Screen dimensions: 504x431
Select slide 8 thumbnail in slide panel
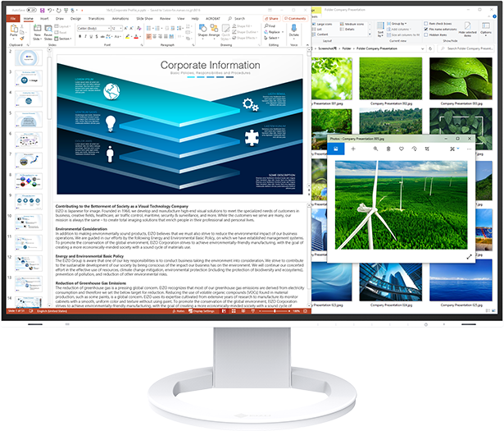pos(29,181)
